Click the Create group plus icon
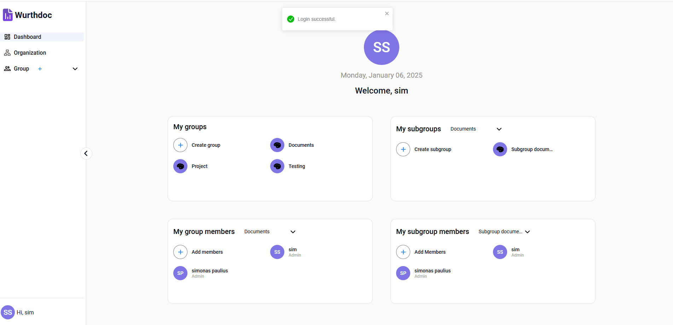Image resolution: width=673 pixels, height=325 pixels. pos(180,145)
